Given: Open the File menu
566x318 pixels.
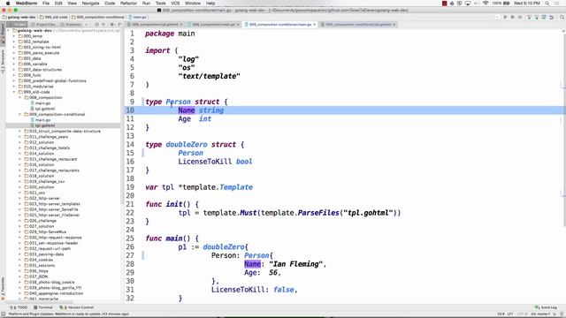Looking at the screenshot, I should pyautogui.click(x=46, y=4).
